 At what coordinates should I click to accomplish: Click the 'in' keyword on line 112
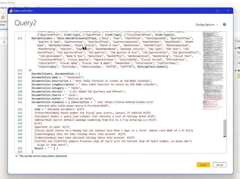click(30, 70)
